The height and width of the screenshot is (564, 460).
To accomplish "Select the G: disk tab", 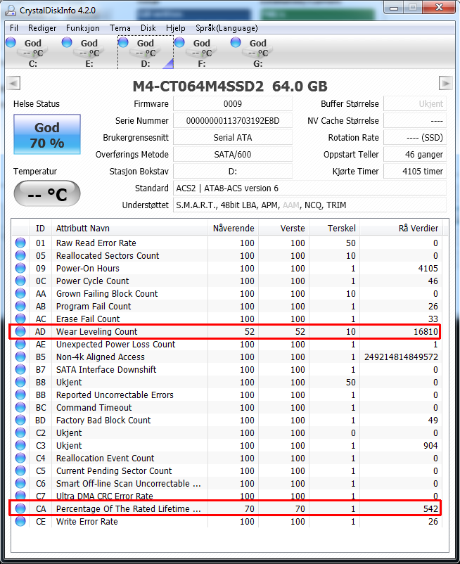I will 258,52.
